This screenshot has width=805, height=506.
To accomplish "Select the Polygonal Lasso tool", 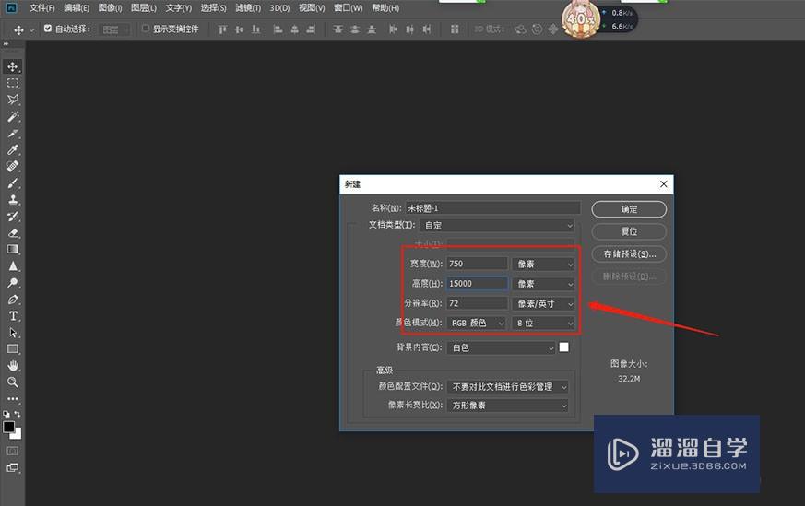I will [x=13, y=100].
